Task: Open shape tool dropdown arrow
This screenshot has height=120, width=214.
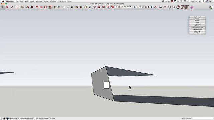Action: [x=24, y=7]
